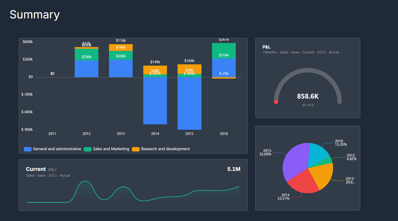Click the 2016 green $316k segment
Screen dimensions: 398x221
pyautogui.click(x=224, y=51)
